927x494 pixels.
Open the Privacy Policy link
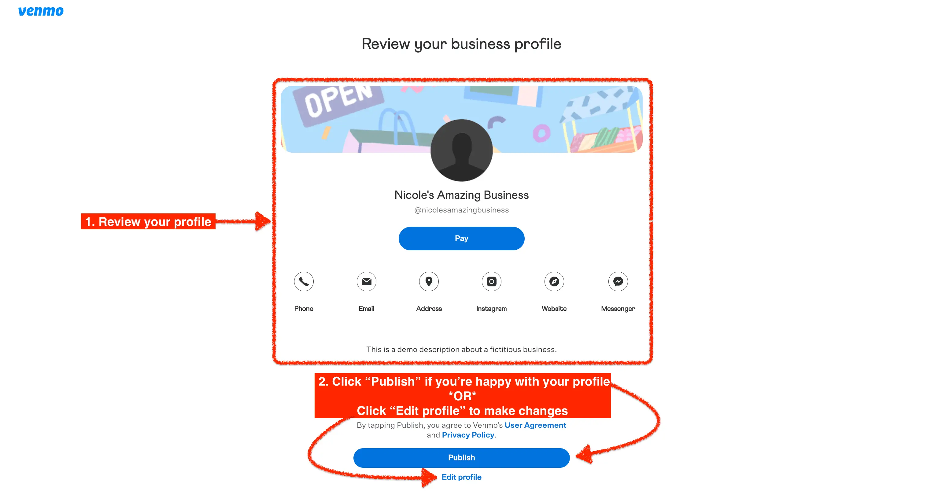(468, 435)
